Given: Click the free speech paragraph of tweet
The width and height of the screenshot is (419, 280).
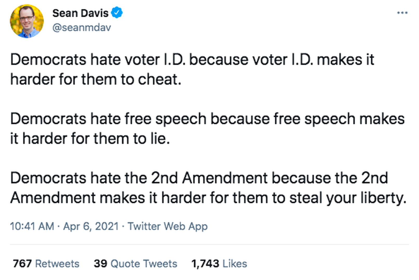Looking at the screenshot, I should point(207,128).
